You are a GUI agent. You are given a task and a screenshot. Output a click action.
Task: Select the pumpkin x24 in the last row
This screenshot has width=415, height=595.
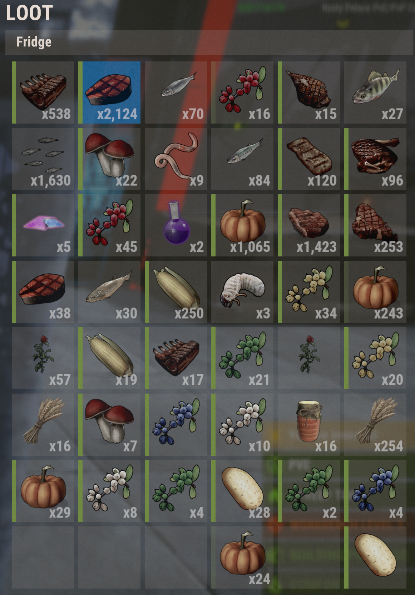(242, 557)
